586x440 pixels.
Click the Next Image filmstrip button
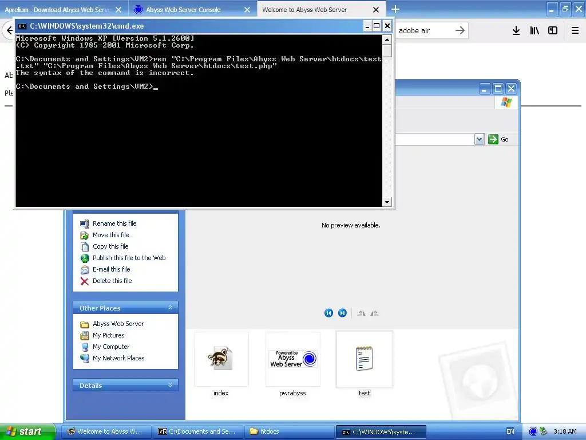tap(342, 313)
